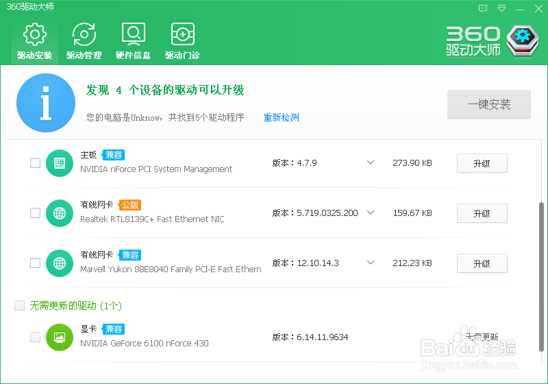Switch to 硬件信息 tab label
This screenshot has height=384, width=548.
tap(133, 56)
